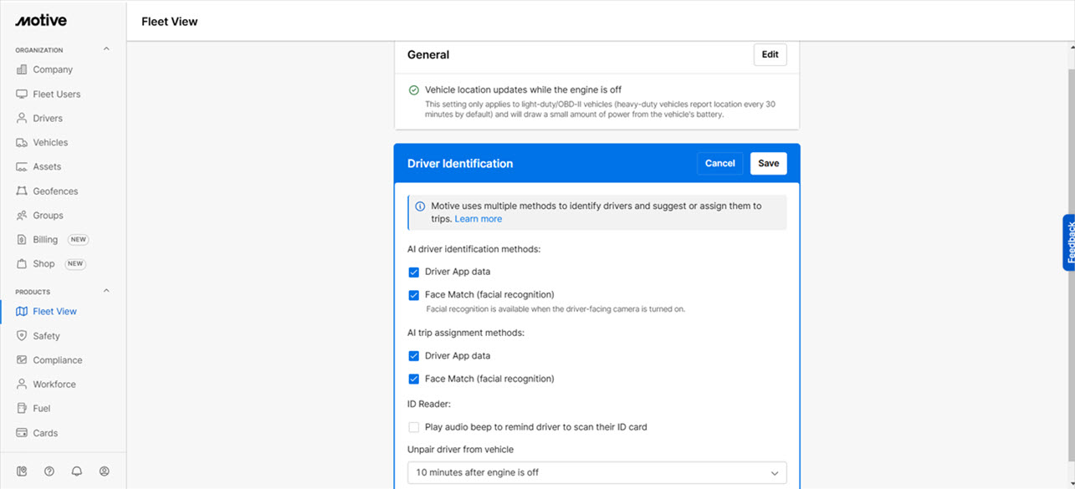Open the help question mark icon
Screen dimensions: 1075x489
point(49,471)
